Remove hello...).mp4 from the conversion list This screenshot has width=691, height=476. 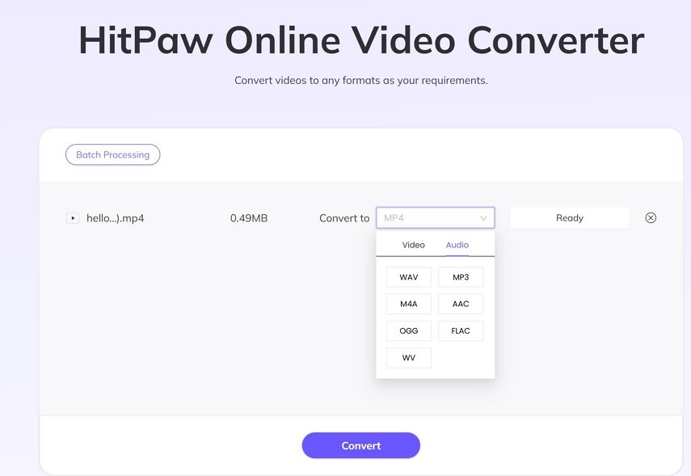(651, 217)
